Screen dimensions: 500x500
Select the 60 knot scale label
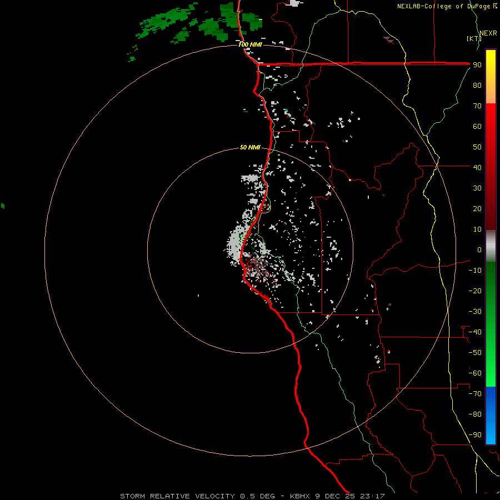[477, 126]
